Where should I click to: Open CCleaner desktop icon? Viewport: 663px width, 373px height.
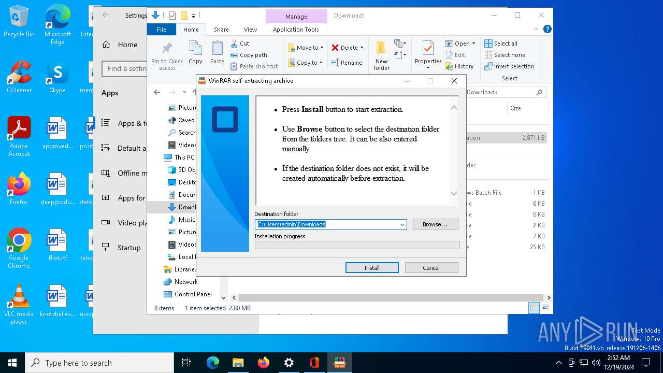pyautogui.click(x=19, y=77)
